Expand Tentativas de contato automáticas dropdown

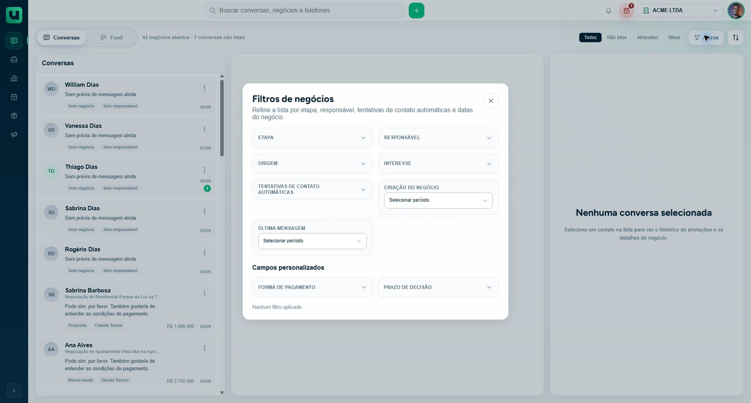312,190
